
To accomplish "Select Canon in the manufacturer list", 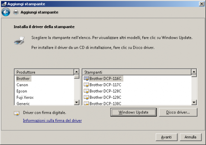I will (x=22, y=85).
